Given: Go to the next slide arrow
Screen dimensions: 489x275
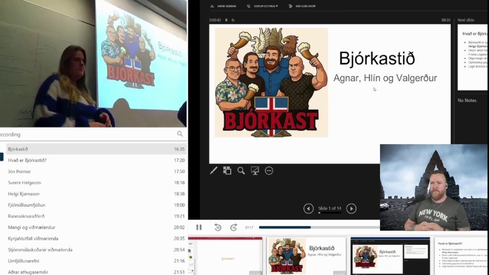Looking at the screenshot, I should [x=351, y=208].
